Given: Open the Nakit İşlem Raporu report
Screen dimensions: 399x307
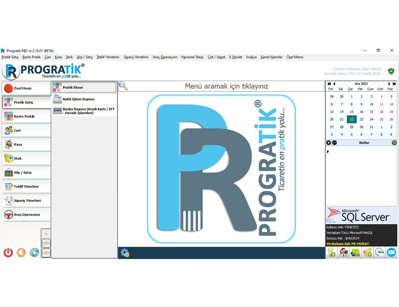Looking at the screenshot, I should (84, 99).
